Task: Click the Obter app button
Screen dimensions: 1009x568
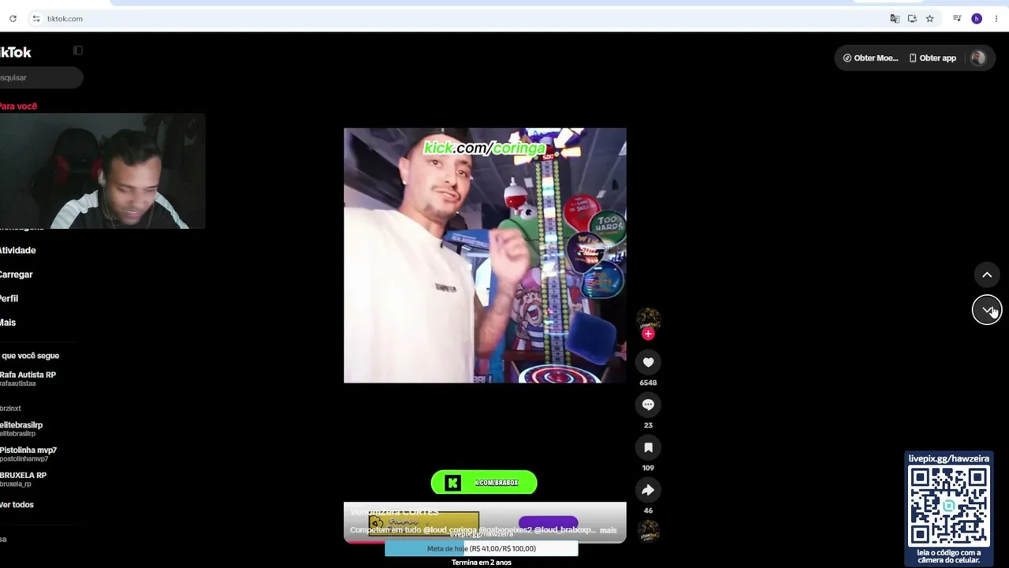Action: click(x=933, y=58)
